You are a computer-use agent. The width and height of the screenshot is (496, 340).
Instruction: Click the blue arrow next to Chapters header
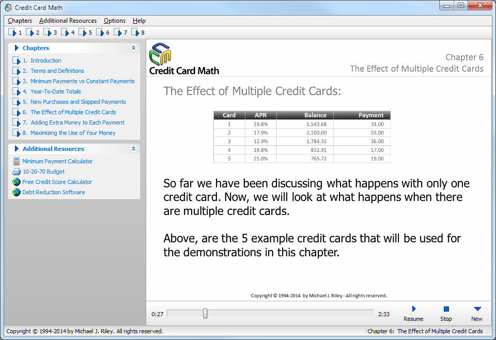click(17, 48)
